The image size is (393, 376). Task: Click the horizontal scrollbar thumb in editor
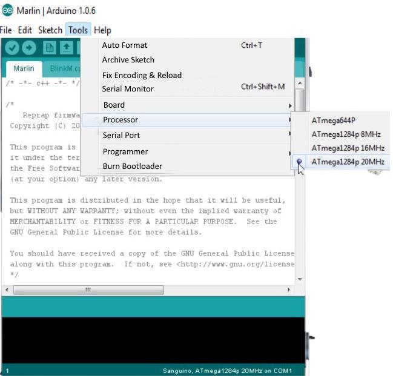coord(88,290)
